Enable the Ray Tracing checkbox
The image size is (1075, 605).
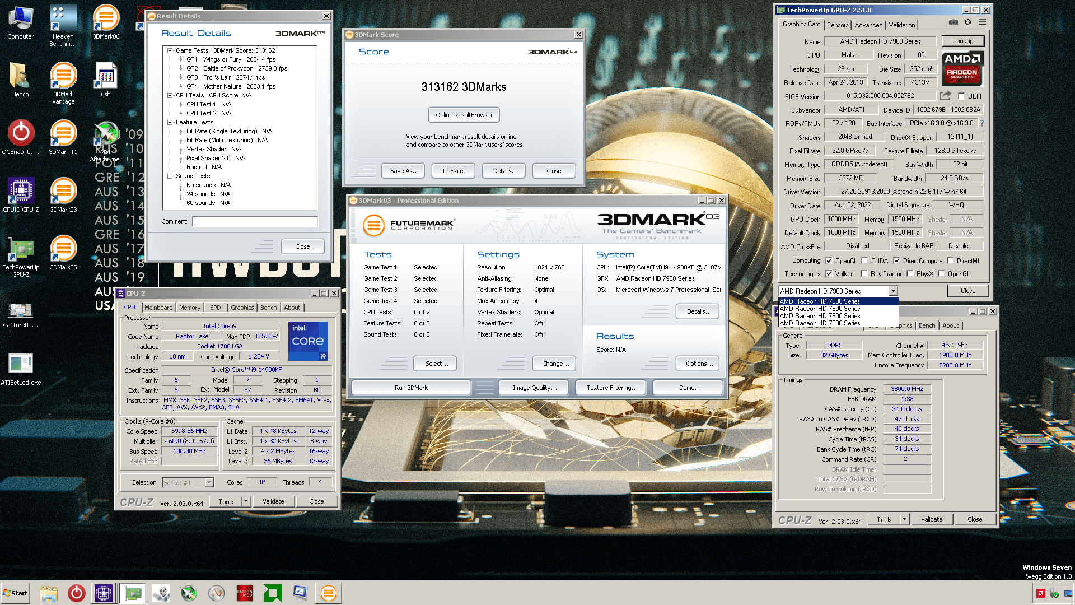pos(864,274)
